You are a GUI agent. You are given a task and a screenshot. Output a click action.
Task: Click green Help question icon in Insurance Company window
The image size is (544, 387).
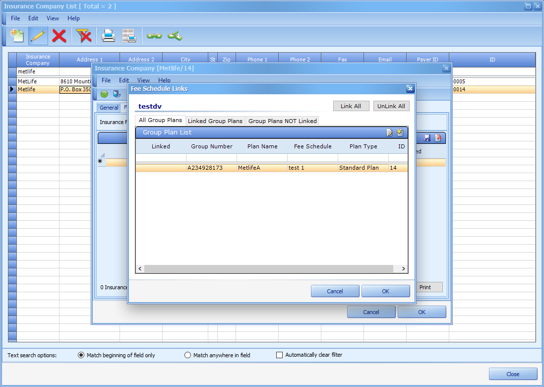click(104, 94)
